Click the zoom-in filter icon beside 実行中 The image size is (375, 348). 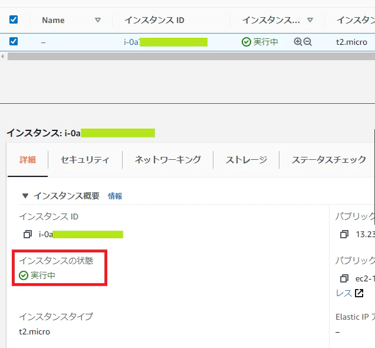[298, 42]
